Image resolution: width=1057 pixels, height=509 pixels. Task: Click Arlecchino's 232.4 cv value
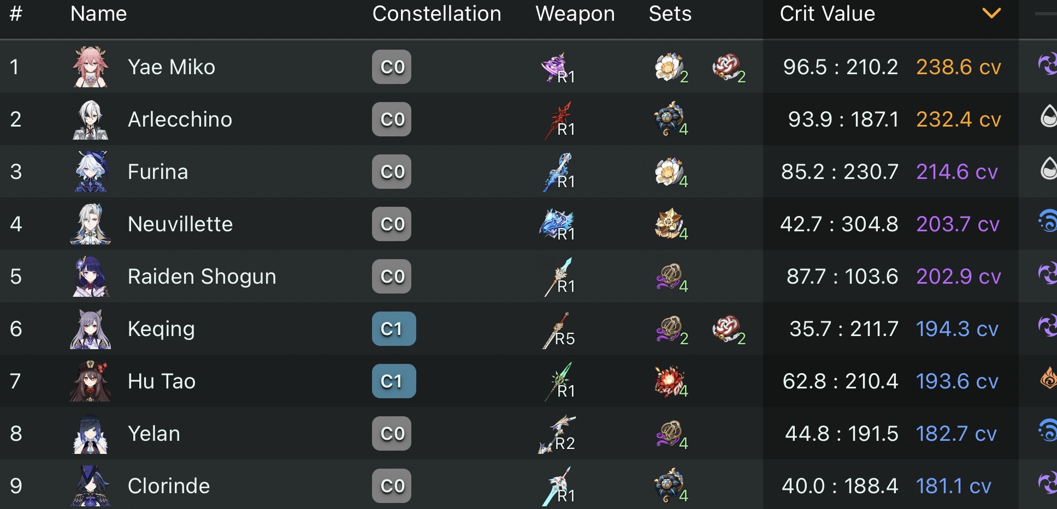(x=958, y=119)
